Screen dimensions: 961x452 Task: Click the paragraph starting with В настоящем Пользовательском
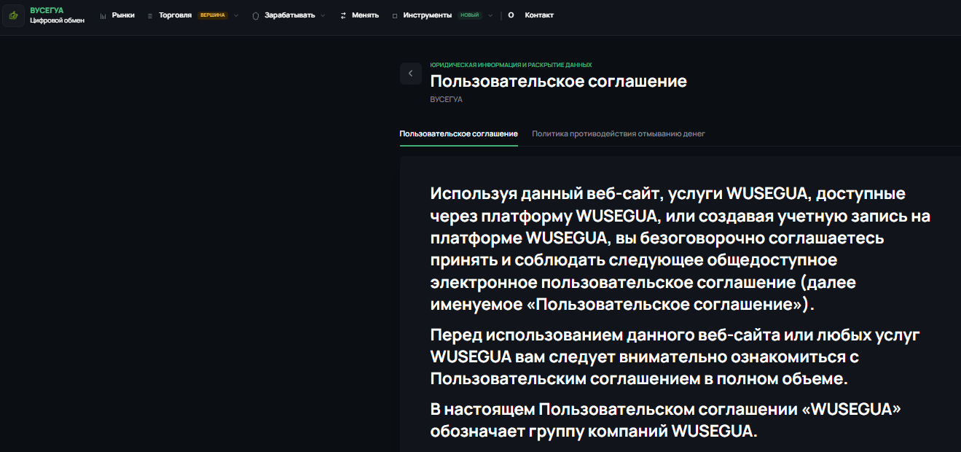click(x=666, y=420)
